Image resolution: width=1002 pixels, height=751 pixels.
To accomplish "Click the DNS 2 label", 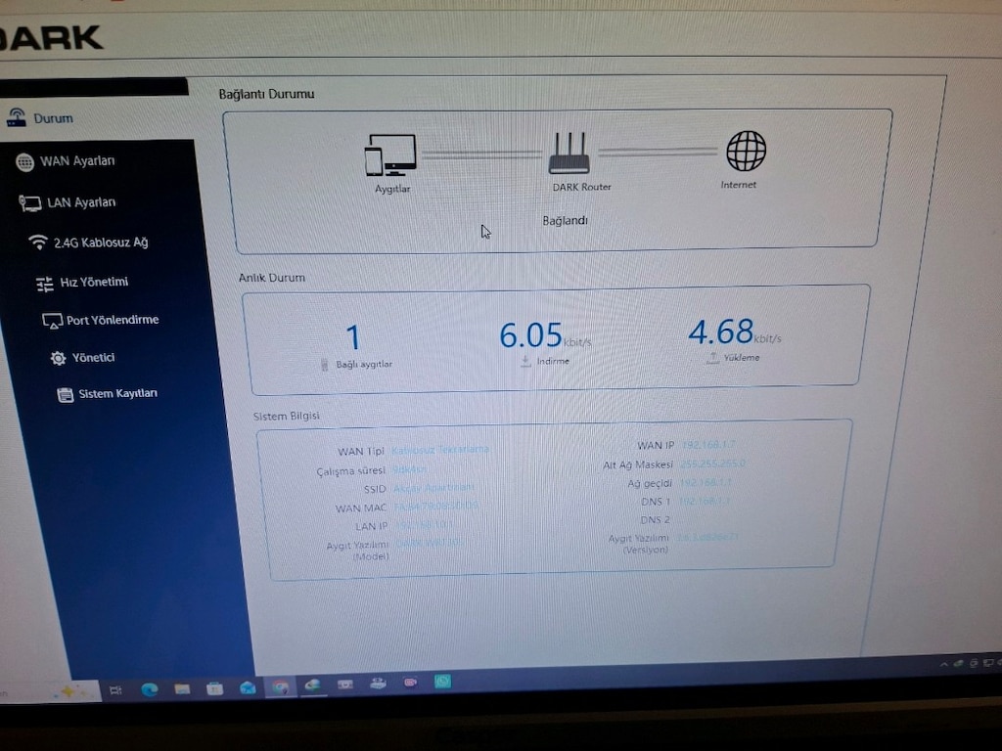I will 655,520.
